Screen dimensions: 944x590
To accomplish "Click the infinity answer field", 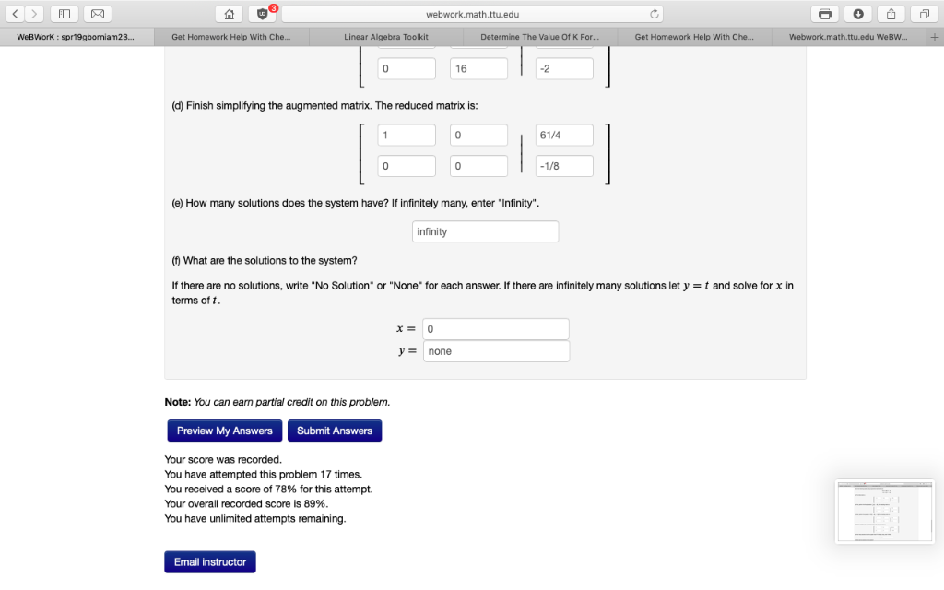I will pos(485,231).
